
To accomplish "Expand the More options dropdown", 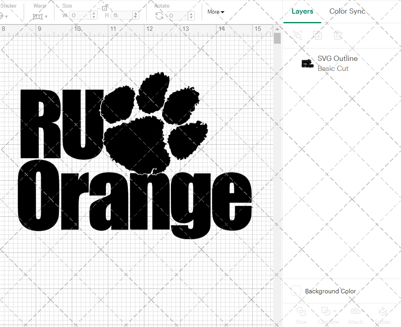I will pos(216,12).
